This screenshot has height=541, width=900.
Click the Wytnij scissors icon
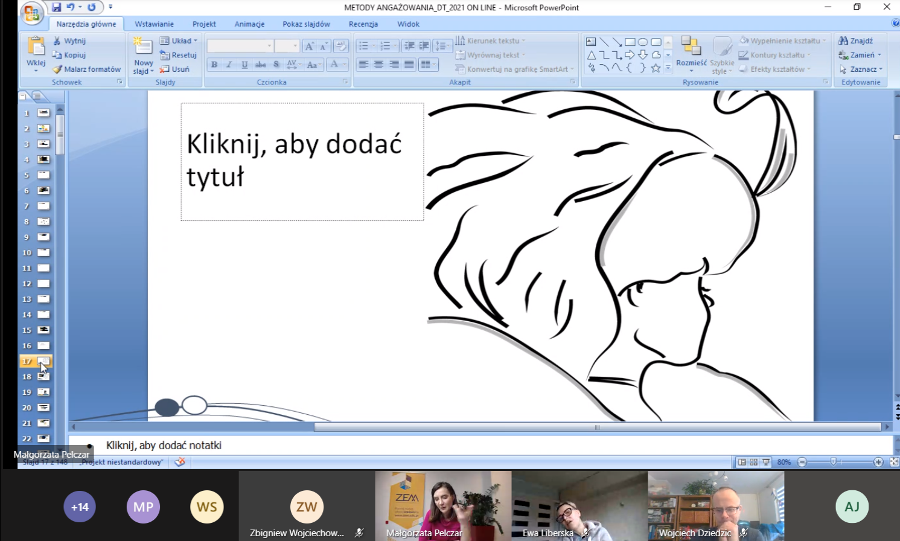(57, 41)
